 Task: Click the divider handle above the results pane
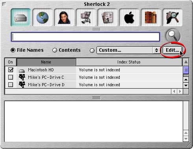point(96,98)
